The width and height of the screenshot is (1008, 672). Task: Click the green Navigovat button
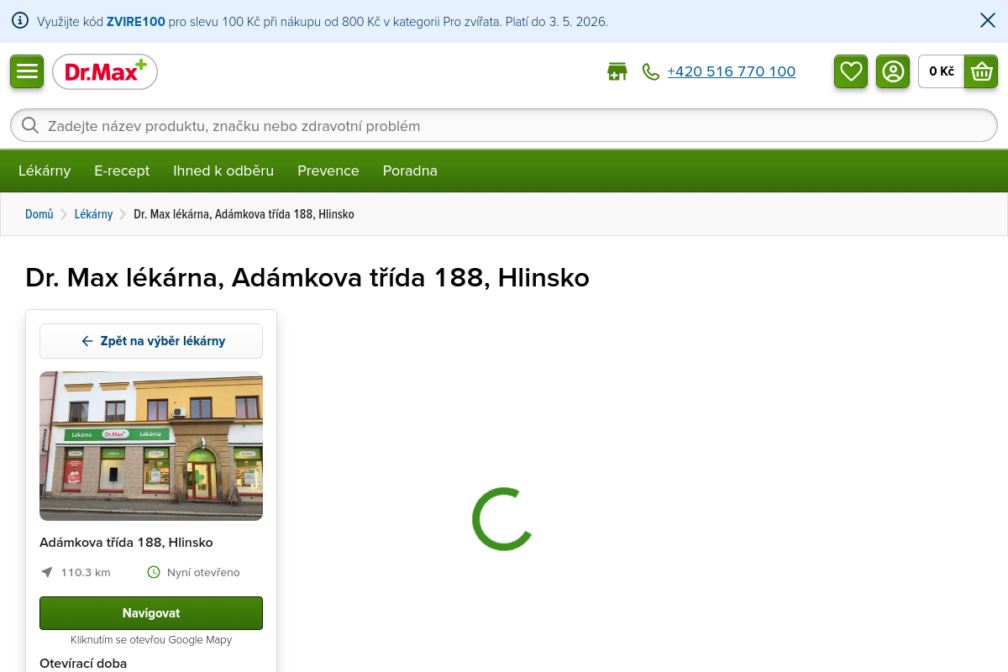(151, 613)
